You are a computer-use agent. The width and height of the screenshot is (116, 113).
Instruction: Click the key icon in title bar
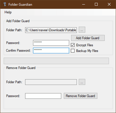(x=5, y=4)
